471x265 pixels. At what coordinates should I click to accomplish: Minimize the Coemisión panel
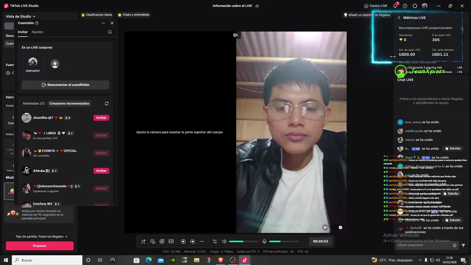pos(103,23)
